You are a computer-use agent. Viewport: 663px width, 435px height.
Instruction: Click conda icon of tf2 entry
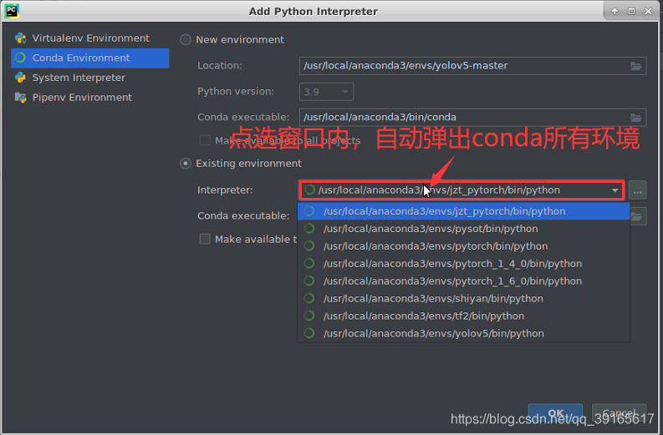coord(309,316)
